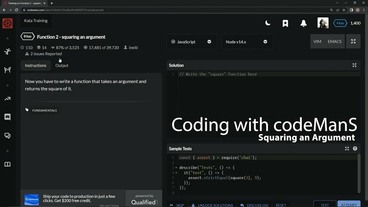Switch to the Output tab
The height and width of the screenshot is (207, 368).
[x=62, y=65]
